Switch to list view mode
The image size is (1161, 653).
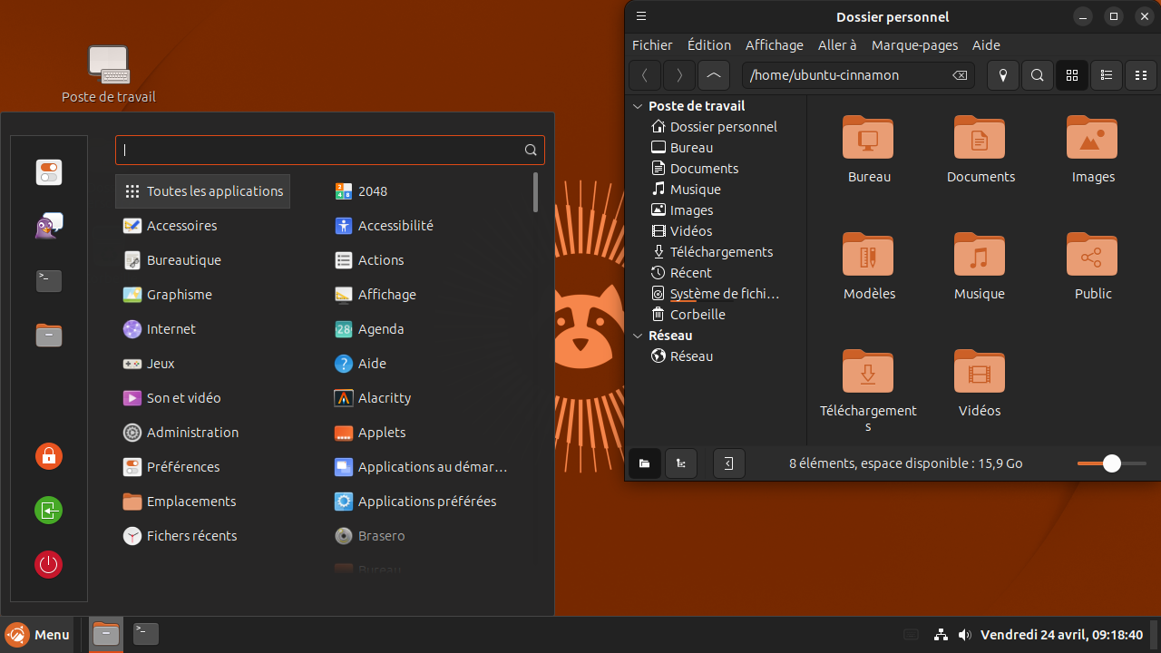coord(1107,75)
